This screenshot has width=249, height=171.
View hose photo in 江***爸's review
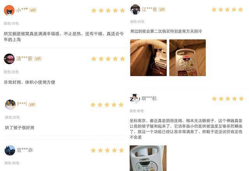point(149,58)
